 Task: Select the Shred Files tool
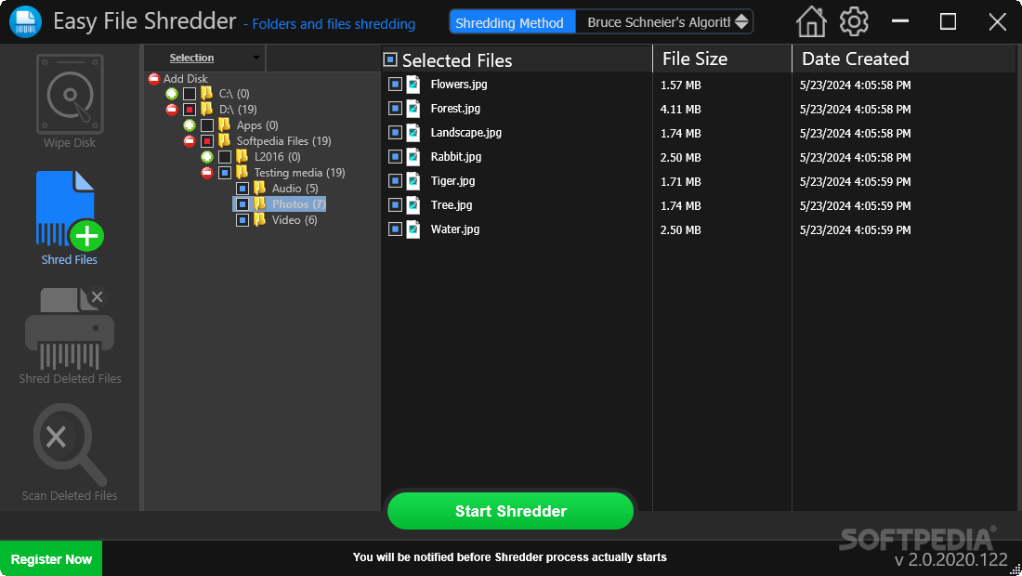(70, 217)
